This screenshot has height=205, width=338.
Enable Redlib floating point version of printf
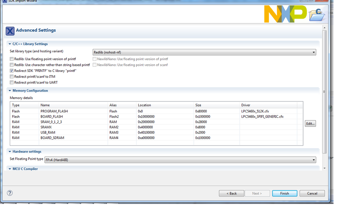[x=12, y=59]
